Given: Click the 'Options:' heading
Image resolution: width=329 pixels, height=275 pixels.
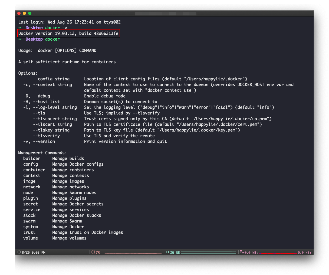Looking at the screenshot, I should click(x=28, y=73).
